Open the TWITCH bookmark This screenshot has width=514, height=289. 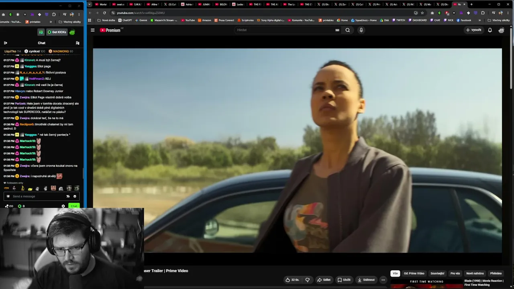[x=398, y=20]
